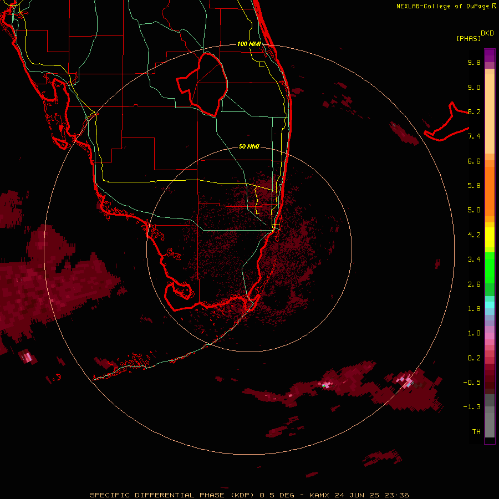Click the pink KDP core south of Miami

[325, 385]
